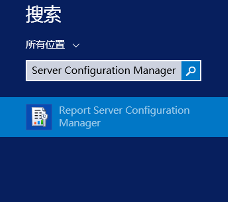Screen dimensions: 228x202
Task: Click "Manager" on result's second line
Action: (x=80, y=124)
